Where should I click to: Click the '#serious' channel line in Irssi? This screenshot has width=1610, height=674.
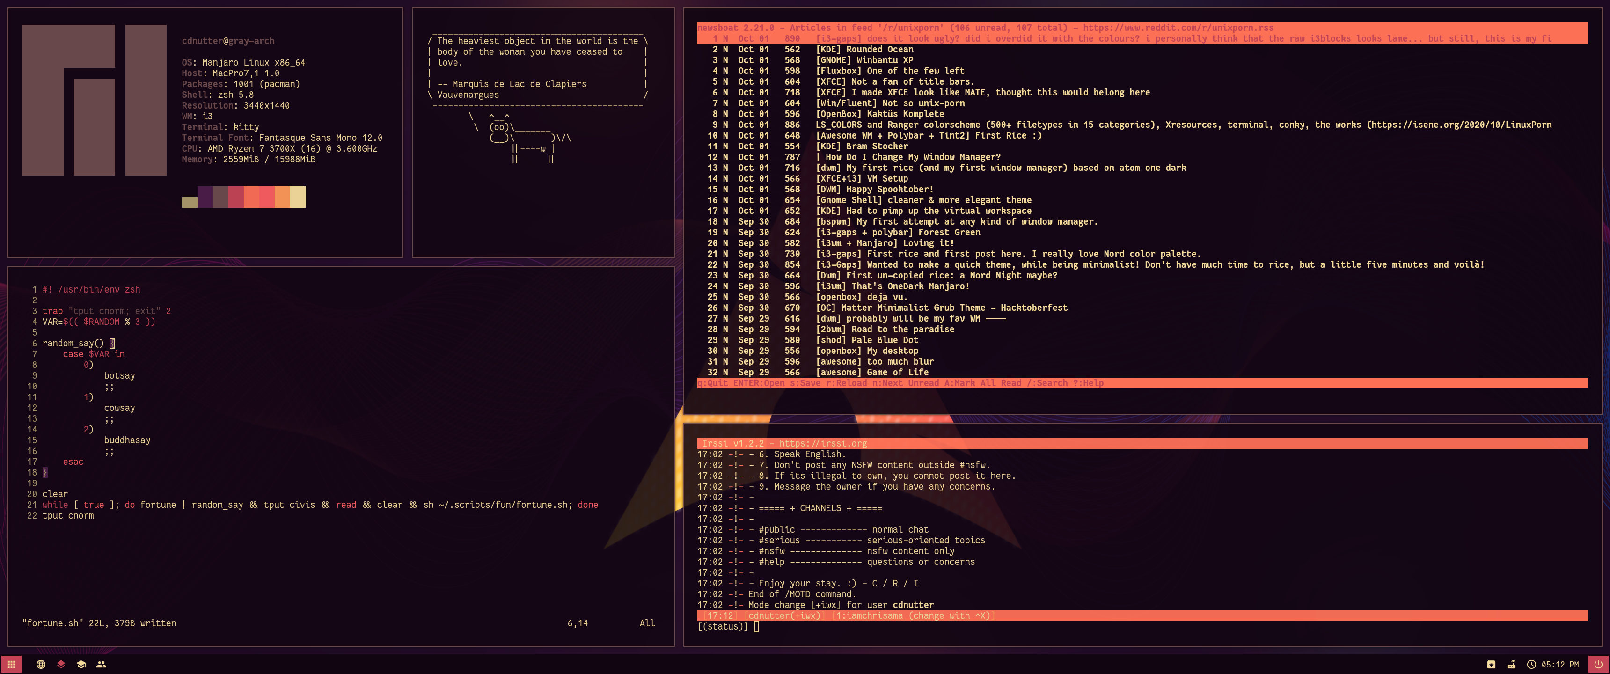click(841, 540)
